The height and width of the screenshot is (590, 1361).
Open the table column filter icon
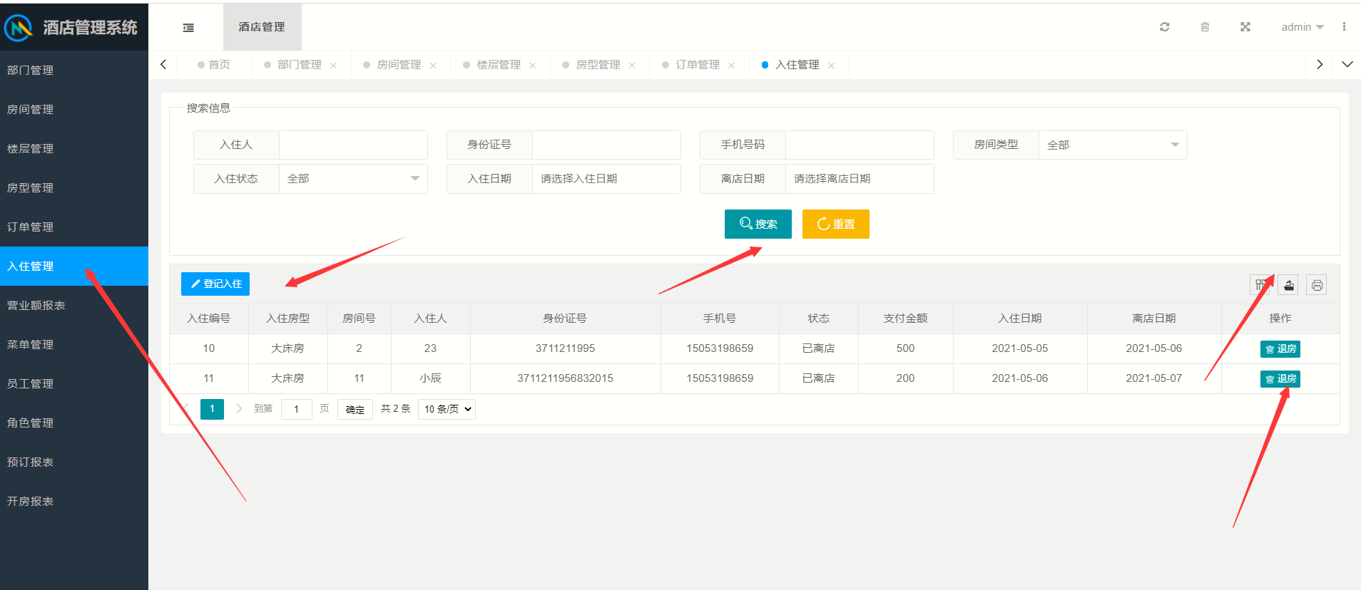click(x=1260, y=285)
